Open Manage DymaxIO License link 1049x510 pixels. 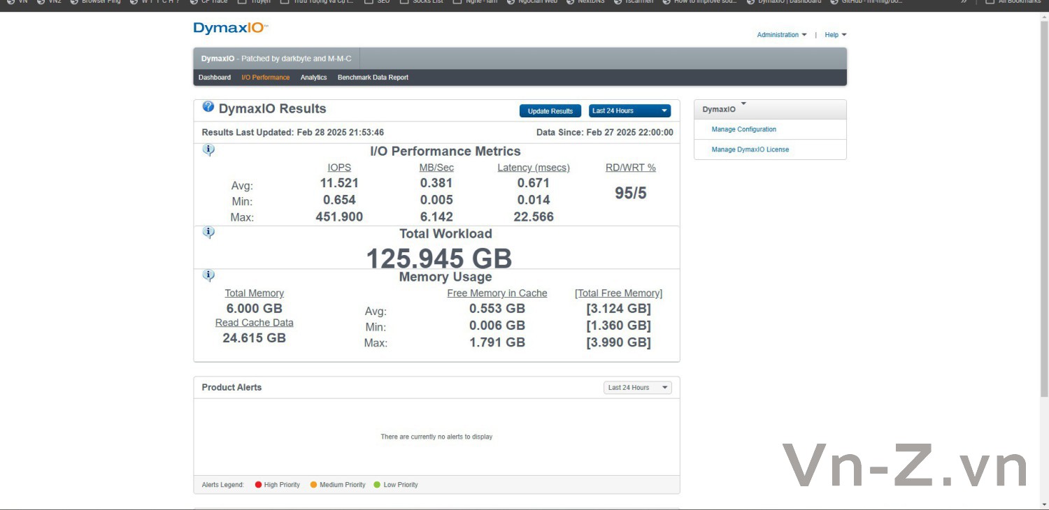pos(750,150)
